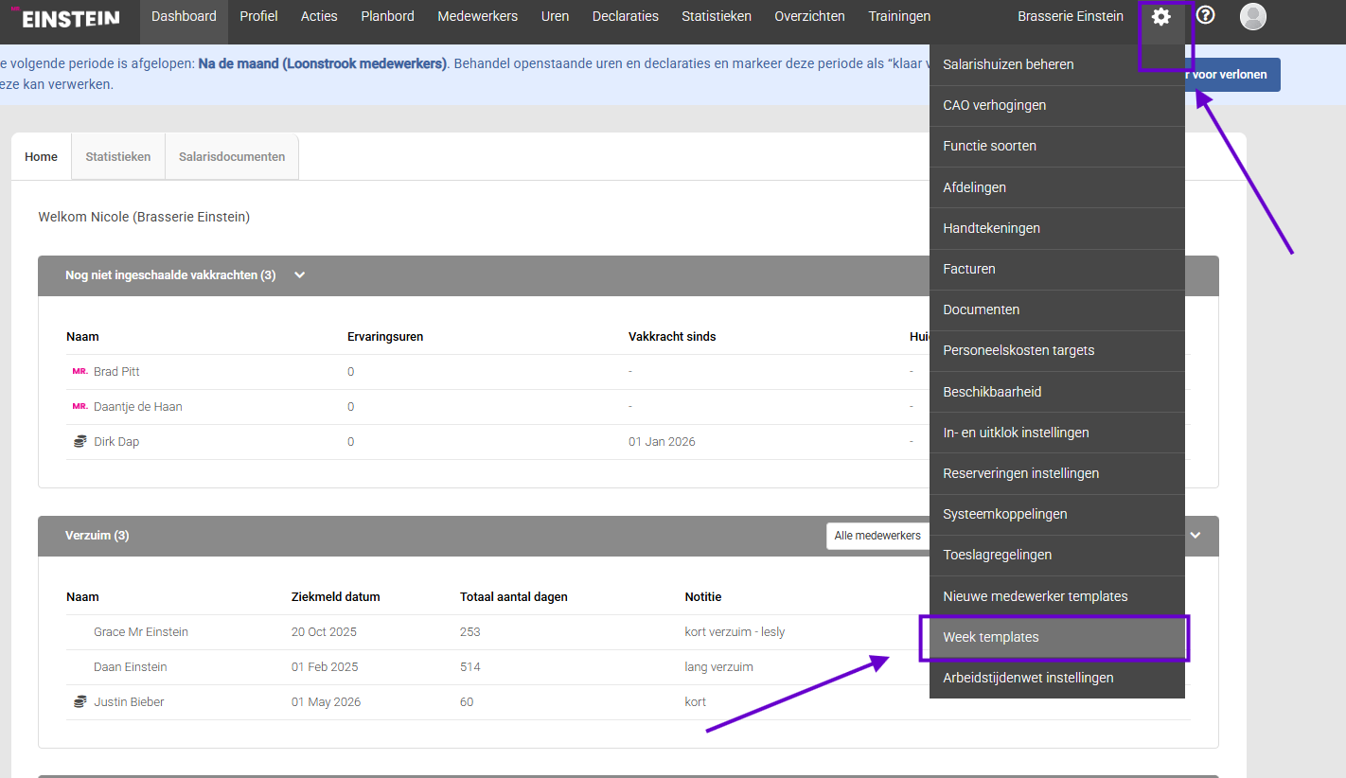This screenshot has height=778, width=1346.
Task: Open Daan Einstein's record
Action: [131, 667]
